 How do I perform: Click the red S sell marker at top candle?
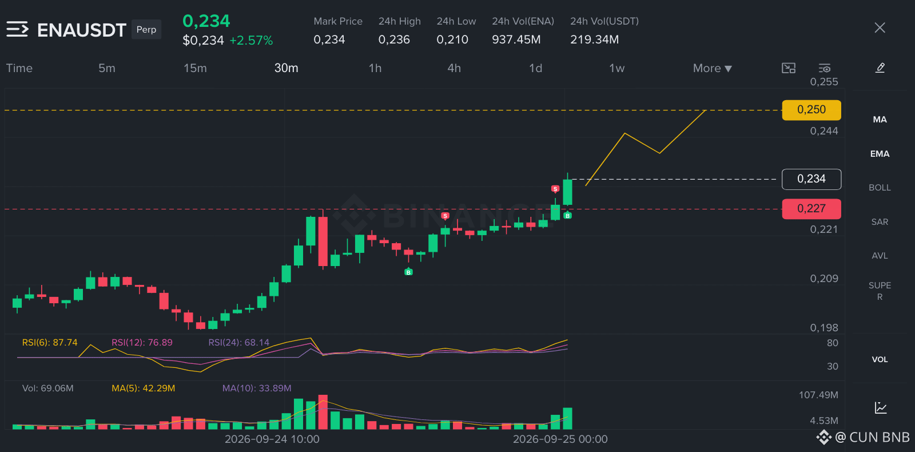pos(555,189)
